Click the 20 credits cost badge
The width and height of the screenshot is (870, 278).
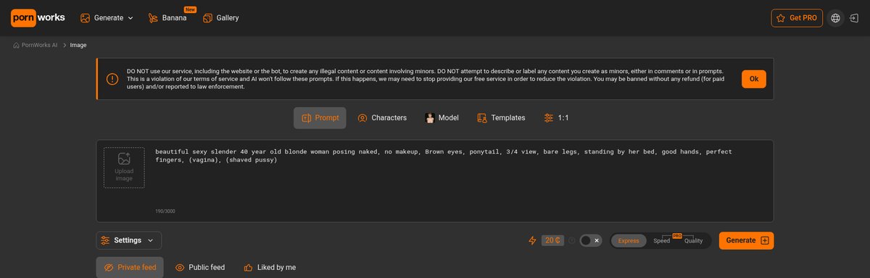pyautogui.click(x=552, y=240)
